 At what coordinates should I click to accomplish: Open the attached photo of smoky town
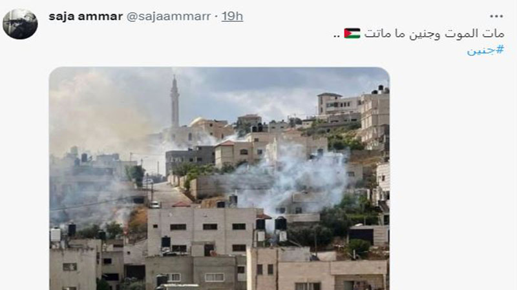point(219,179)
